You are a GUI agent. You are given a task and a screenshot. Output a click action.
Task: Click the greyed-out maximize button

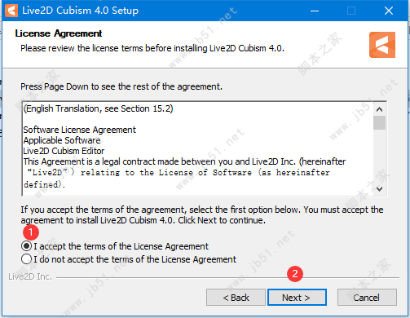(x=351, y=11)
